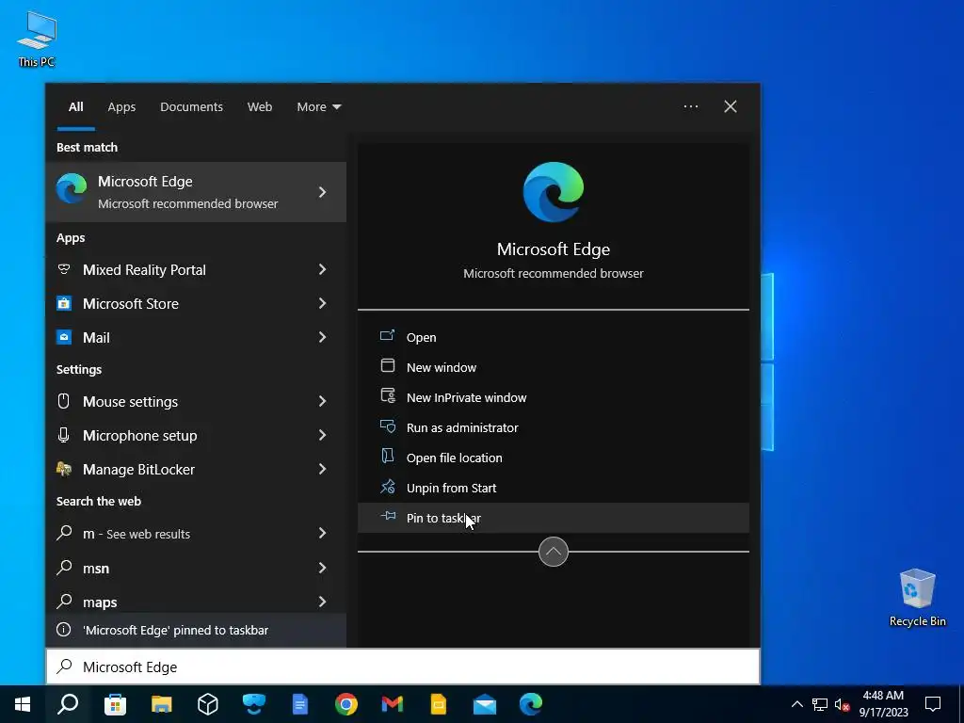Open the 3D cube app on taskbar

(208, 704)
